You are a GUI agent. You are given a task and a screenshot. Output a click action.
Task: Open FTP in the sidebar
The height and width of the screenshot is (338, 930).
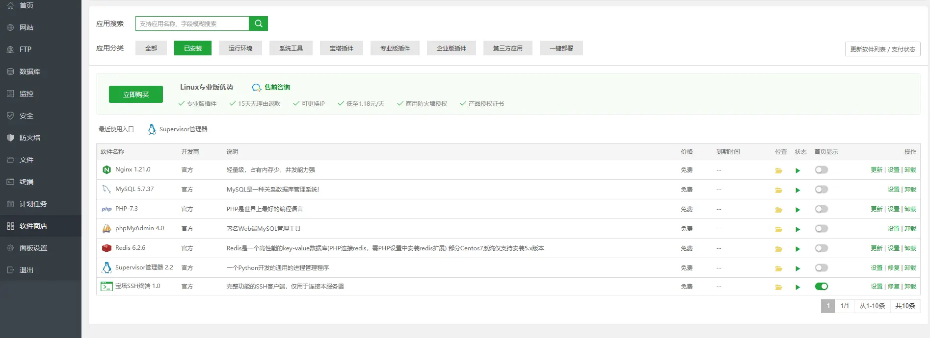click(41, 49)
